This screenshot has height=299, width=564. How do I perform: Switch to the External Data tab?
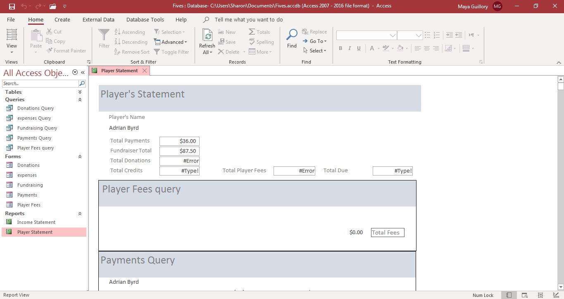pos(98,19)
